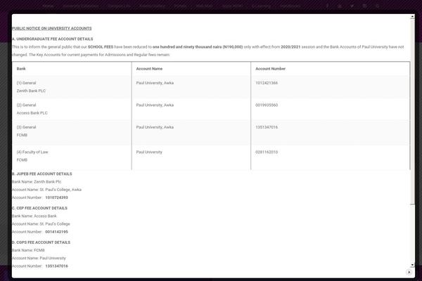Click CGPS account number 1351347016 at bottom

tap(56, 266)
